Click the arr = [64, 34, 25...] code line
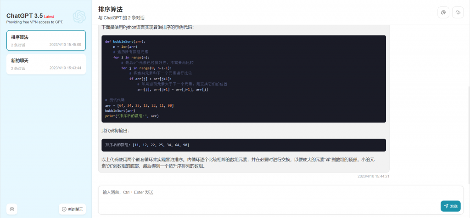Screen dimensions: 470x218 [140, 106]
